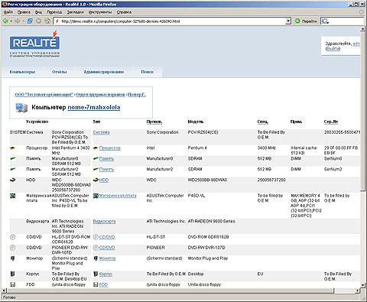Follow the ООО Тестовая организация breadcrumb link
367x302 pixels.
click(44, 95)
